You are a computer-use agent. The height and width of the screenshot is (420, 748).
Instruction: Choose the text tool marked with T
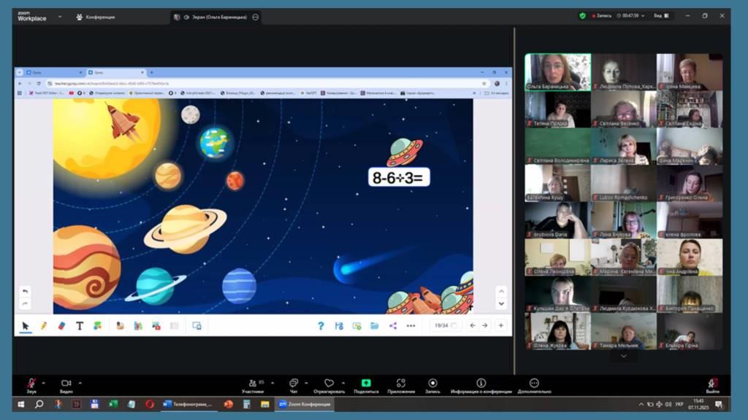[x=80, y=326]
